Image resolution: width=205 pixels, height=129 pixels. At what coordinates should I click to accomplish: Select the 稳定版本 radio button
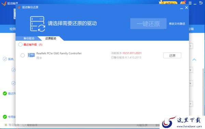point(6,125)
